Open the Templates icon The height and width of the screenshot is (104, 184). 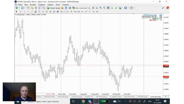click(131, 8)
